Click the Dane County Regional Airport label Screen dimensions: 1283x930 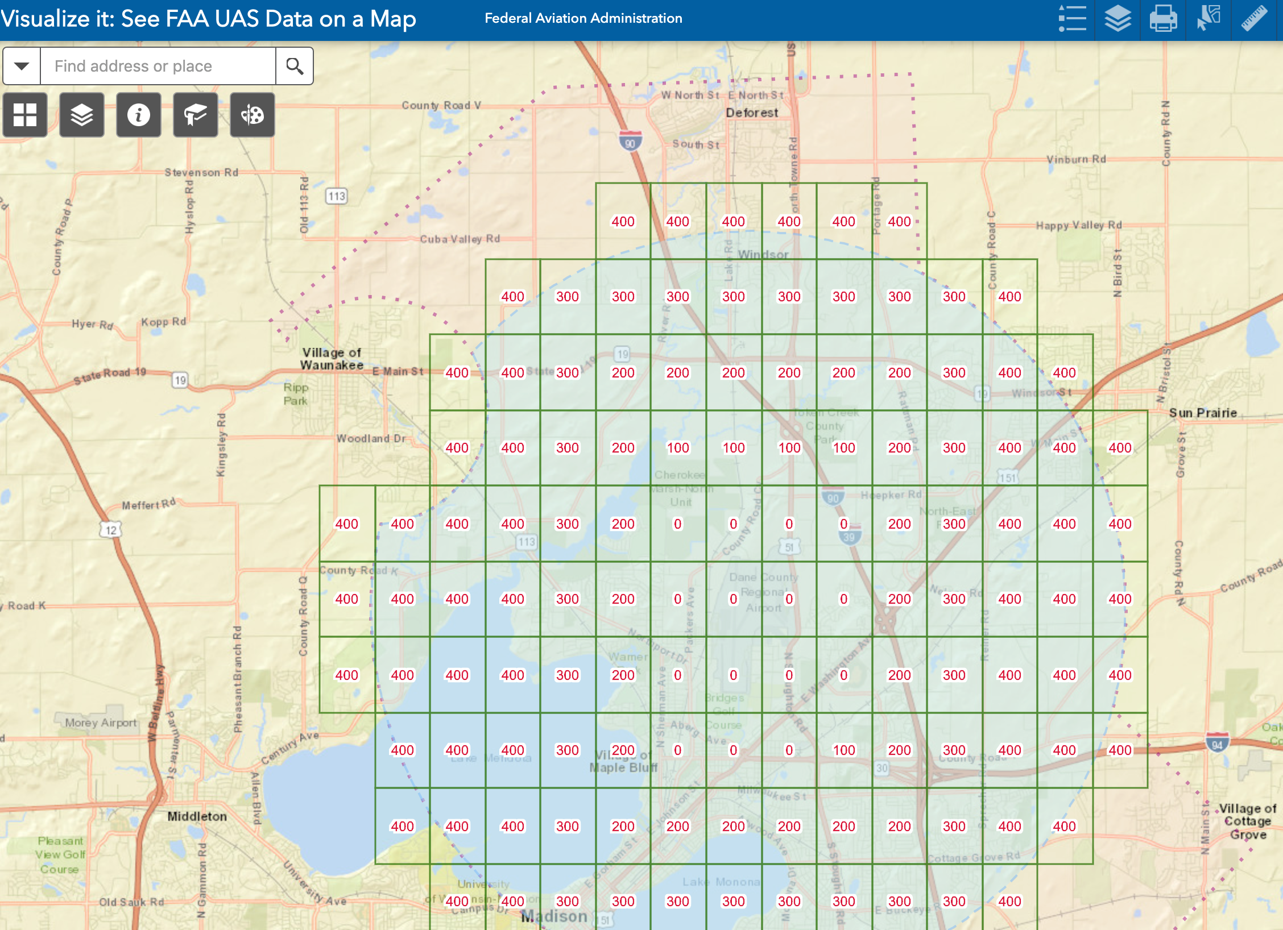[x=764, y=592]
